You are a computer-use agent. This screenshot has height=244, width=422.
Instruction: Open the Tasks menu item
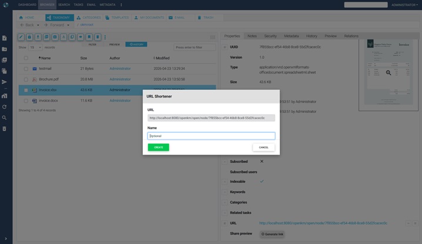coord(78,5)
